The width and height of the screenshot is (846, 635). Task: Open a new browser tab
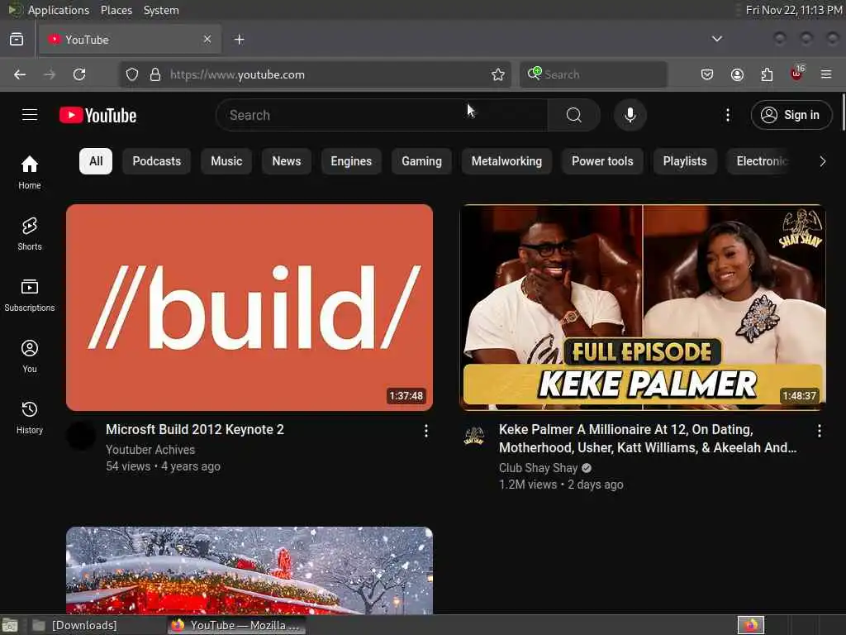(x=240, y=40)
